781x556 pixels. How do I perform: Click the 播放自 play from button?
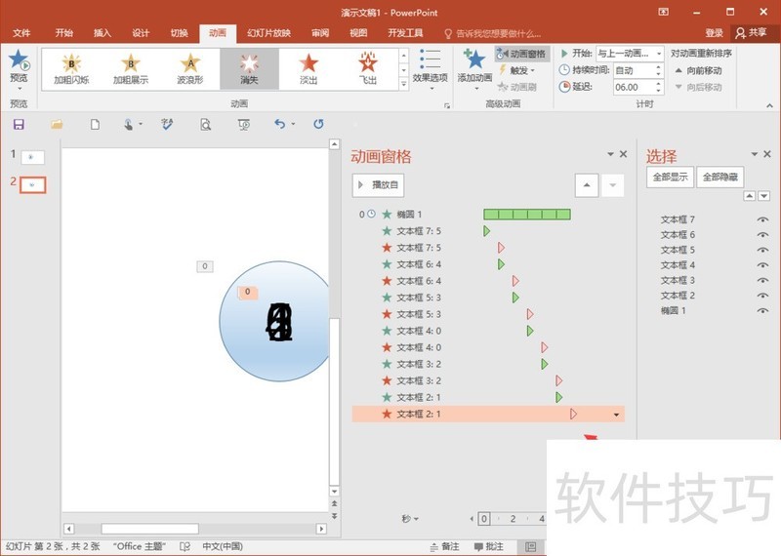point(377,184)
